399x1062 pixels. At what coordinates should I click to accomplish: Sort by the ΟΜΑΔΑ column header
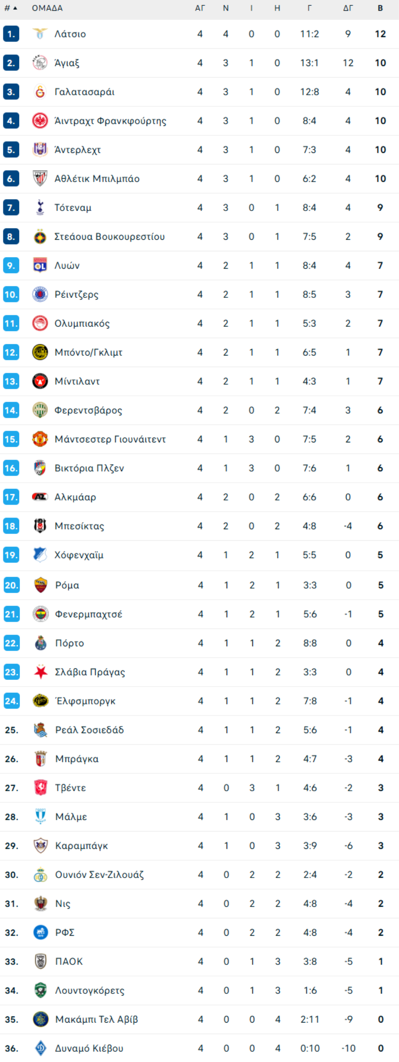pos(47,8)
